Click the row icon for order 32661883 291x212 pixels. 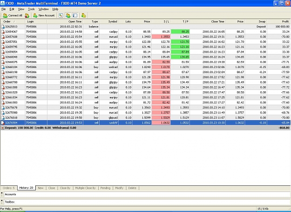(x=3, y=103)
